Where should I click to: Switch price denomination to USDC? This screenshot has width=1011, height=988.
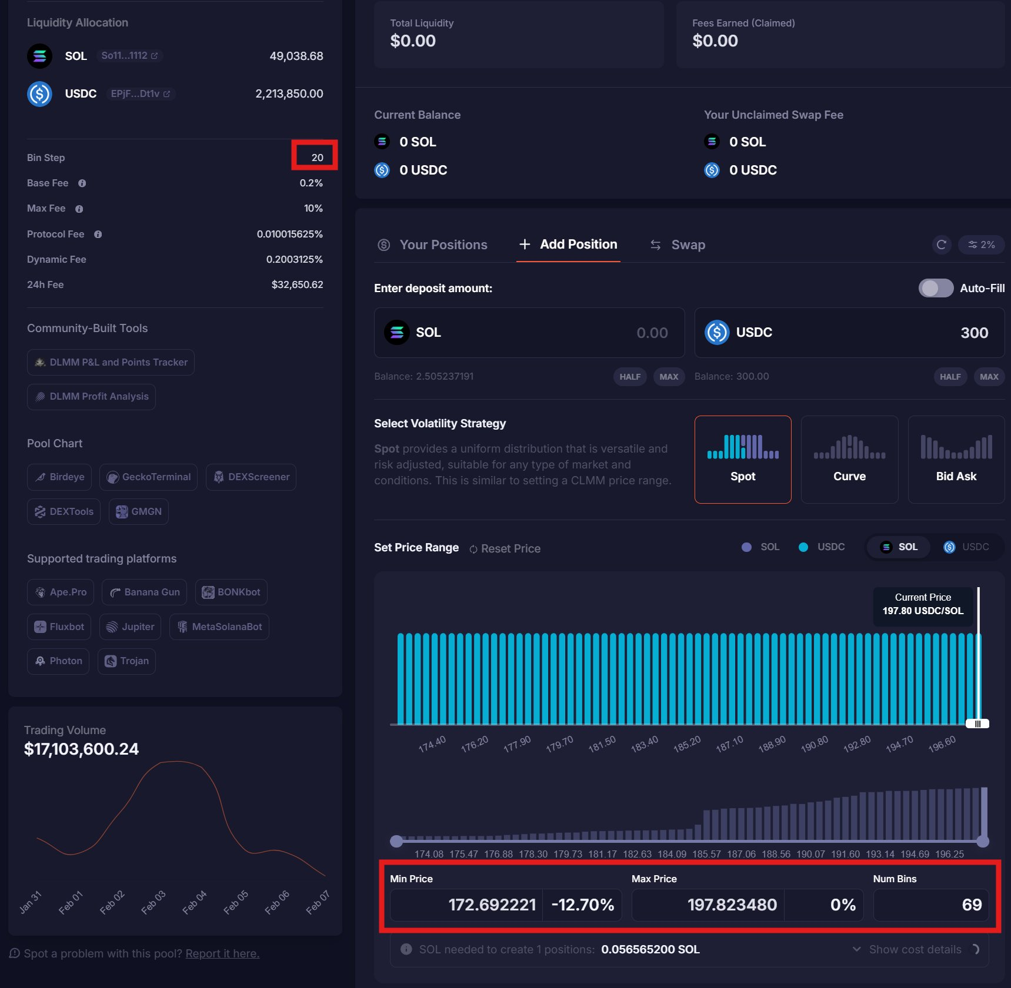coord(967,547)
